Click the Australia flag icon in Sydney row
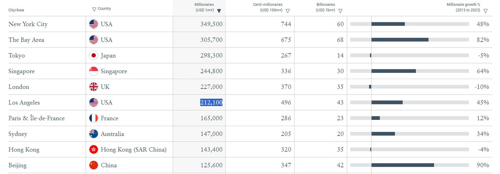500x174 pixels. pyautogui.click(x=94, y=134)
